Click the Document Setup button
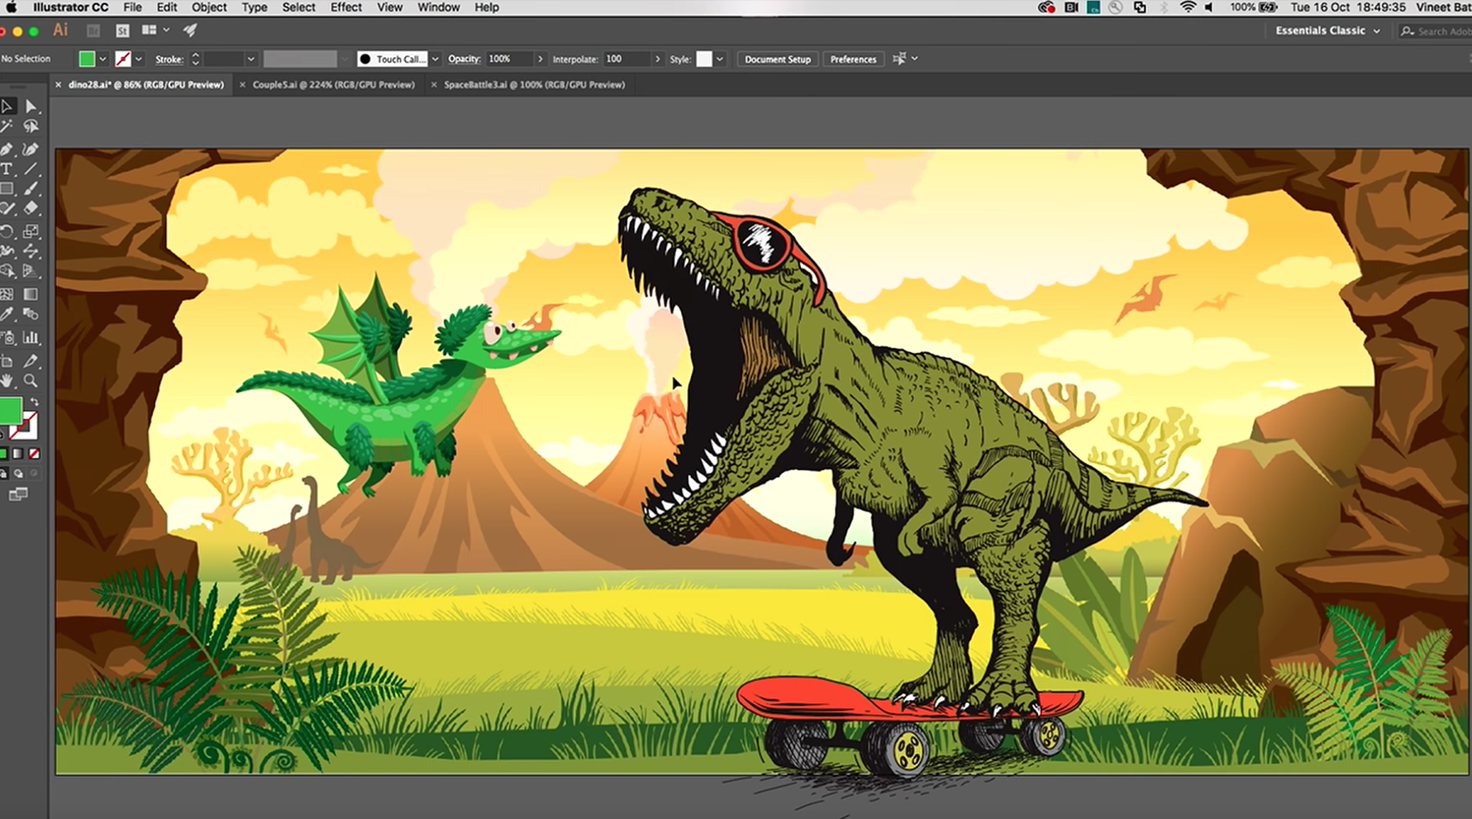The width and height of the screenshot is (1472, 819). coord(777,60)
